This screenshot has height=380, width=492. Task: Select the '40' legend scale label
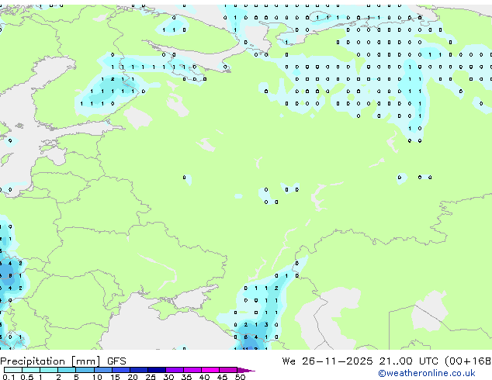204,377
